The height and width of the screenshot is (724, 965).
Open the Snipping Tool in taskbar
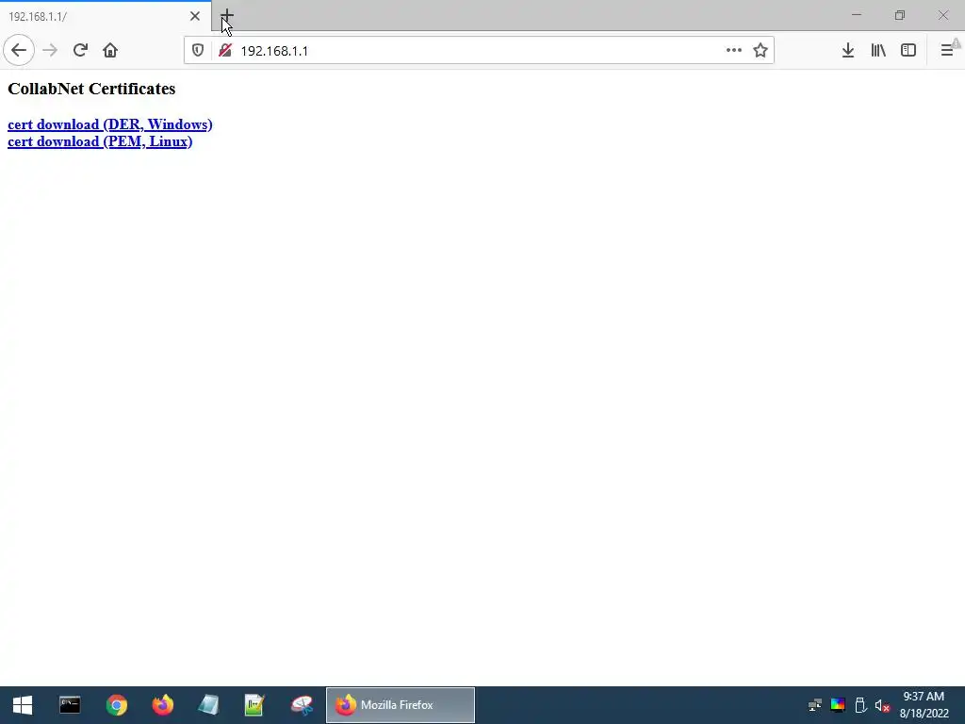[302, 705]
